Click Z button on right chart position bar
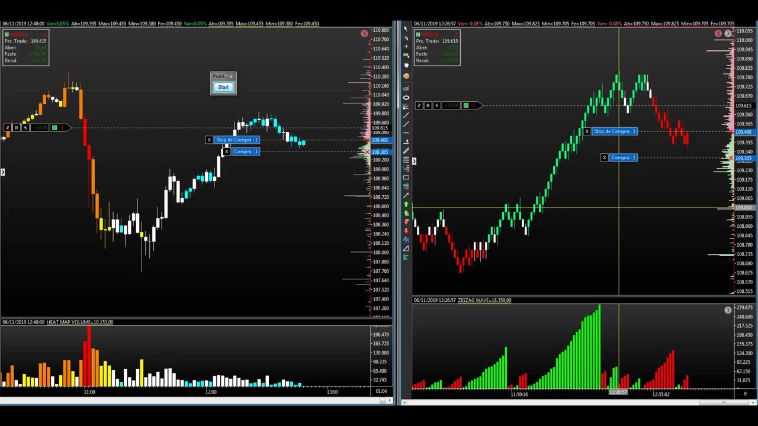Viewport: 758px width, 426px height. click(x=419, y=105)
